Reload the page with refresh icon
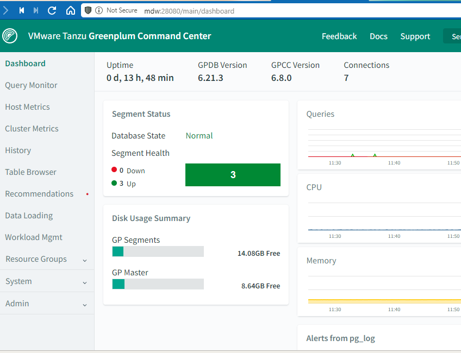461x353 pixels. [x=52, y=11]
